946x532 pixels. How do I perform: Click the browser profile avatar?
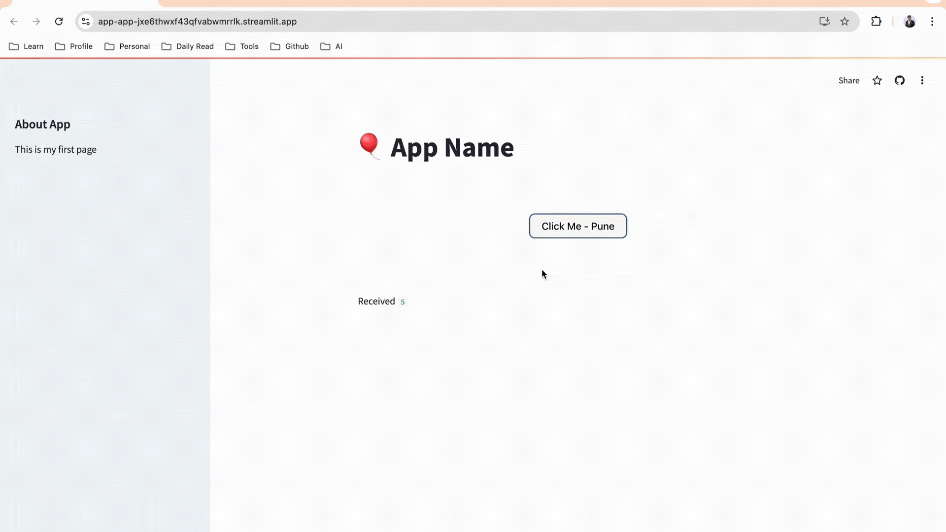(x=910, y=21)
